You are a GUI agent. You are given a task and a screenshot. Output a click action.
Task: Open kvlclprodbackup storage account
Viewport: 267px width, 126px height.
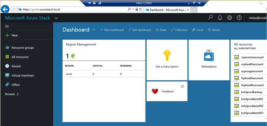[249, 92]
